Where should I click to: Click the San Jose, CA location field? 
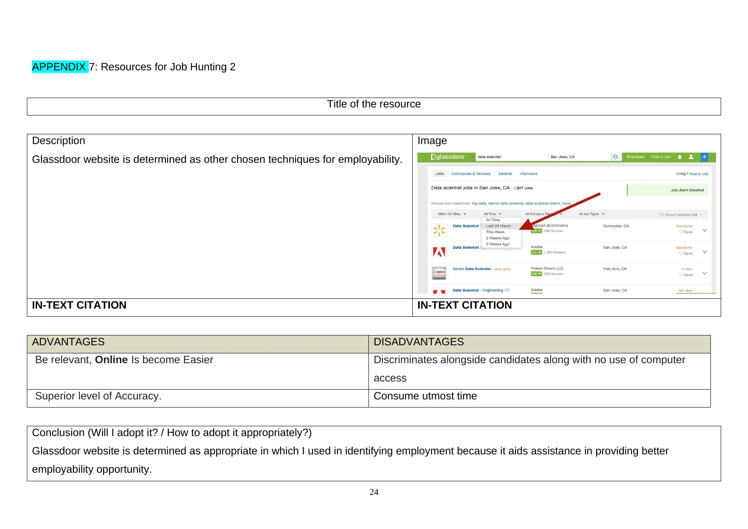(579, 157)
